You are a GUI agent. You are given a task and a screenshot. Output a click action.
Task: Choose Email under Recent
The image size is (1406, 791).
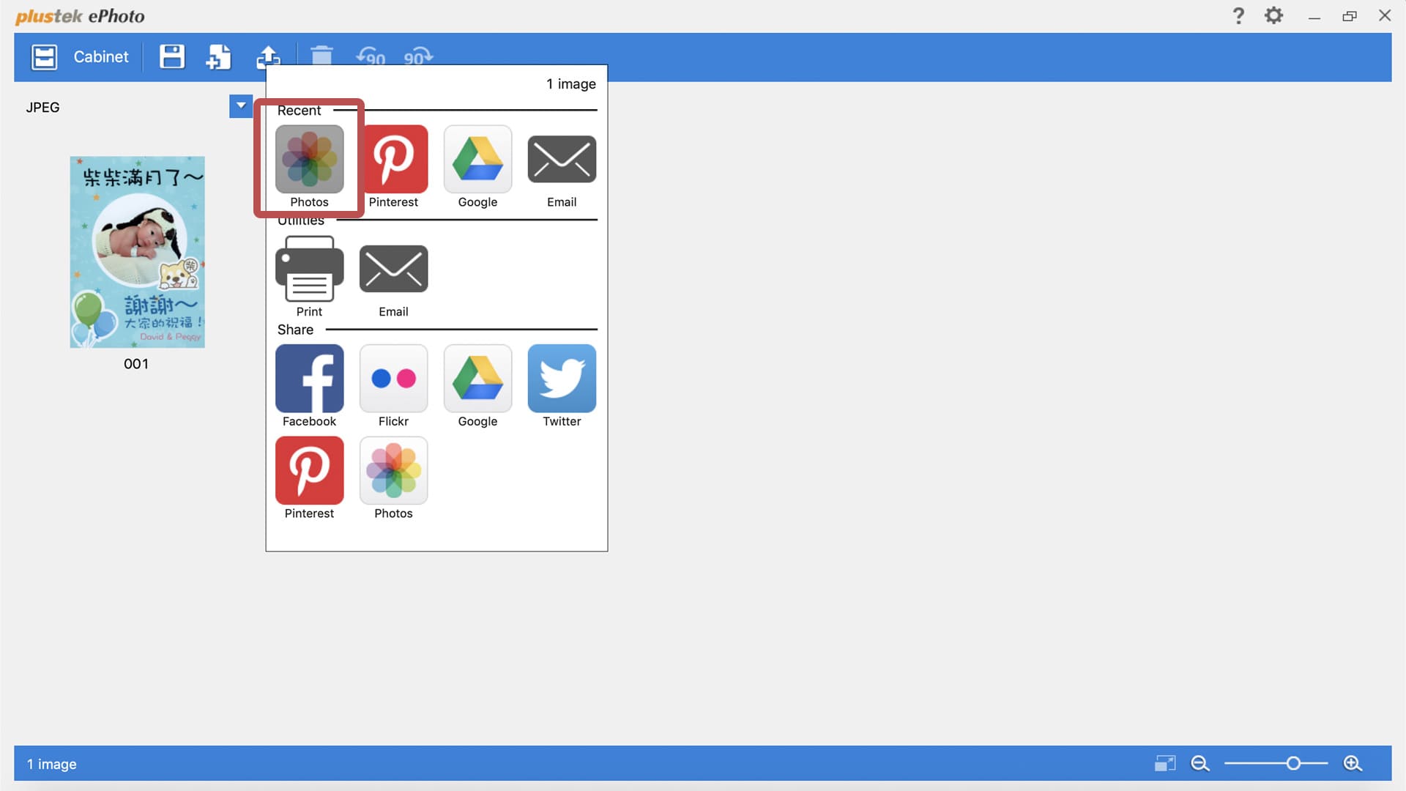click(562, 170)
